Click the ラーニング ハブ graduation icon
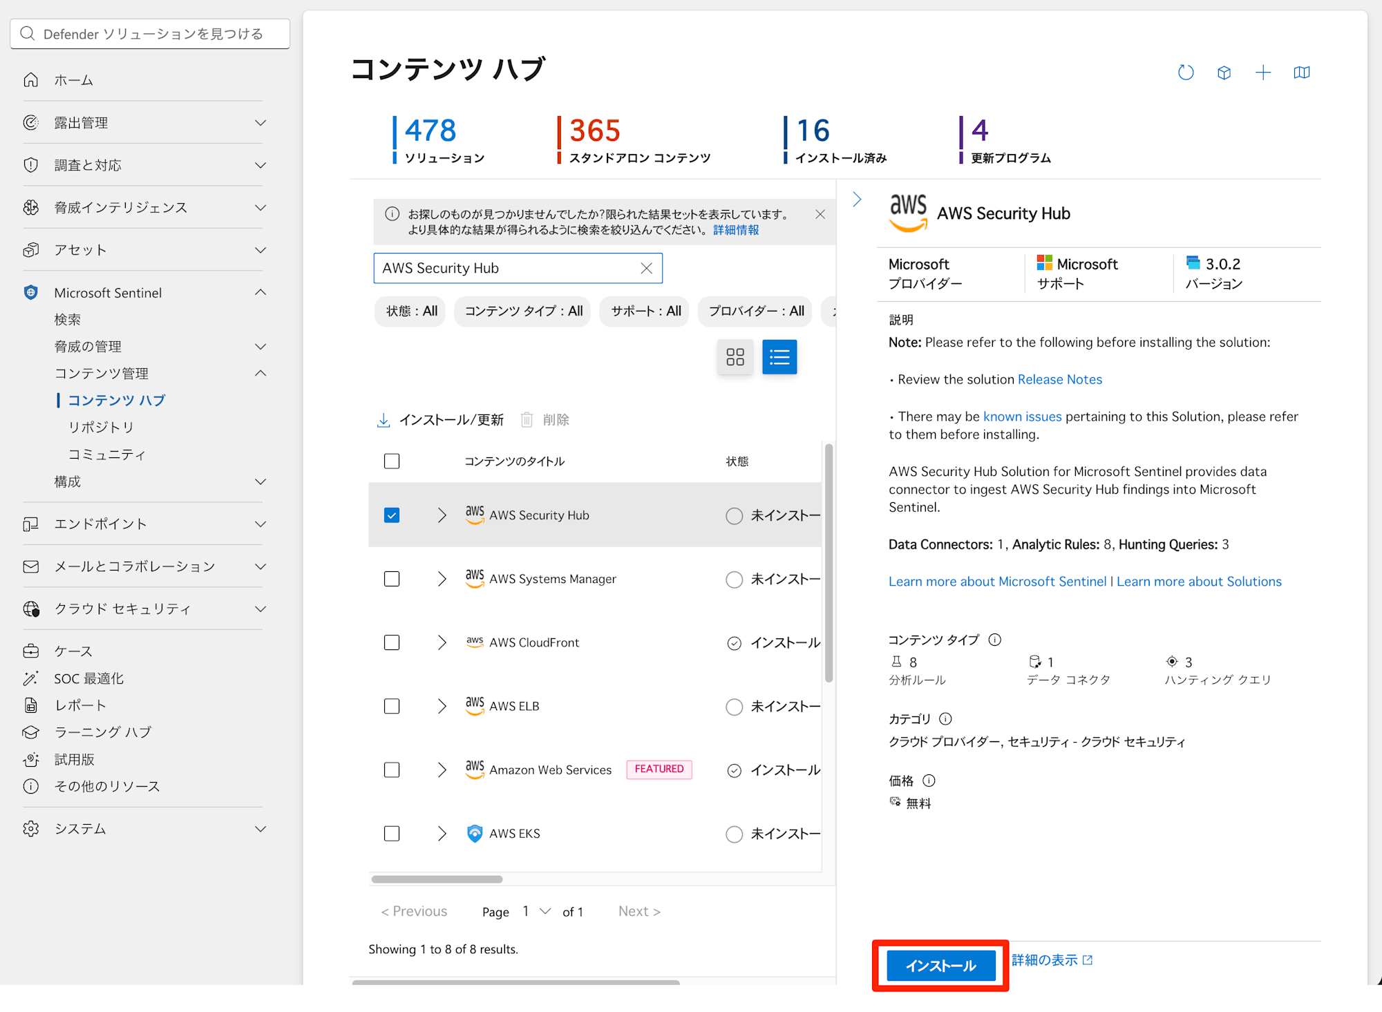This screenshot has height=1012, width=1382. tap(30, 732)
